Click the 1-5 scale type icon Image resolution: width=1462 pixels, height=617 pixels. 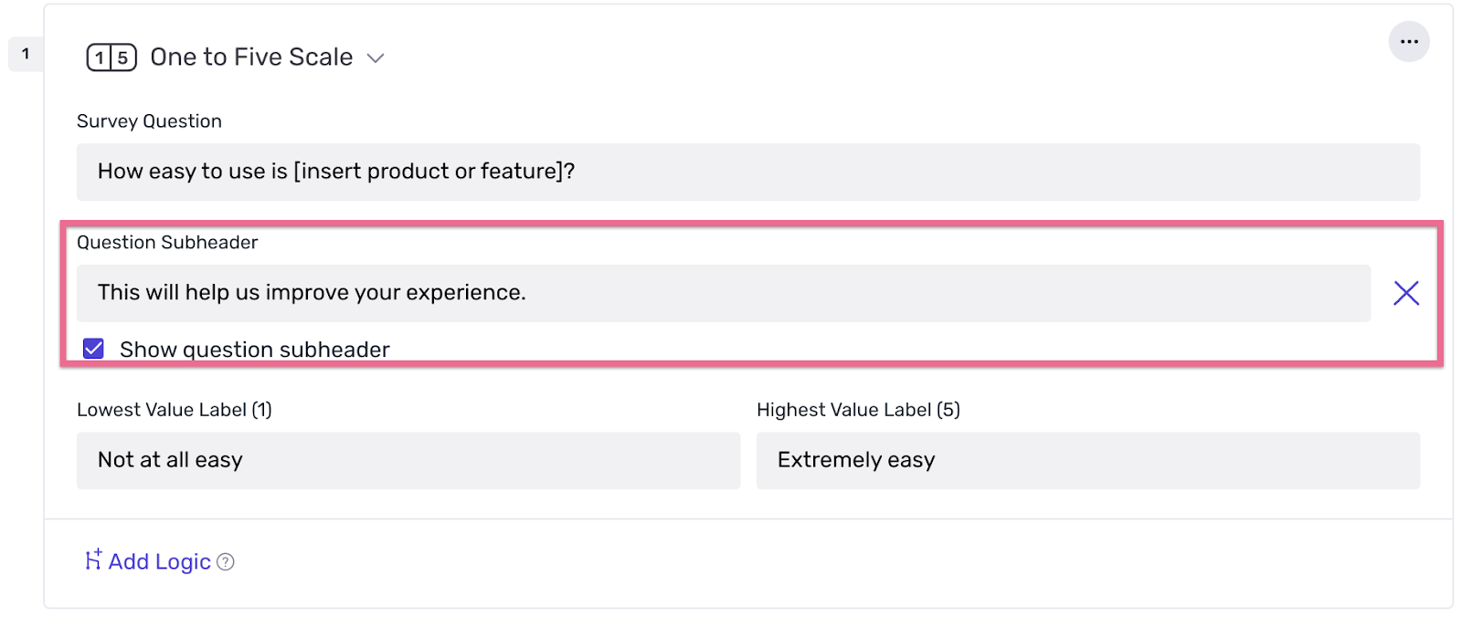(111, 58)
